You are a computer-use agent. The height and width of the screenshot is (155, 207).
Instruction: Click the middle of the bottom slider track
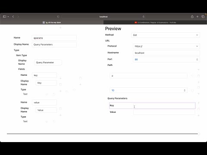(x=103, y=134)
